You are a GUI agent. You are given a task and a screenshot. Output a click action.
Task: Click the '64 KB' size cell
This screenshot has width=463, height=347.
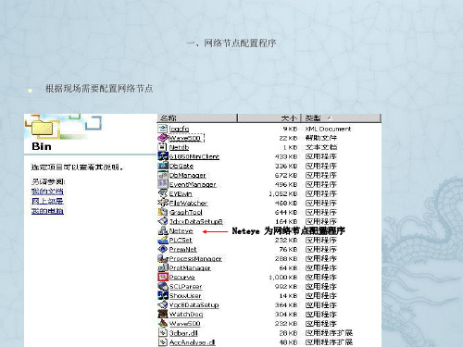pyautogui.click(x=288, y=267)
